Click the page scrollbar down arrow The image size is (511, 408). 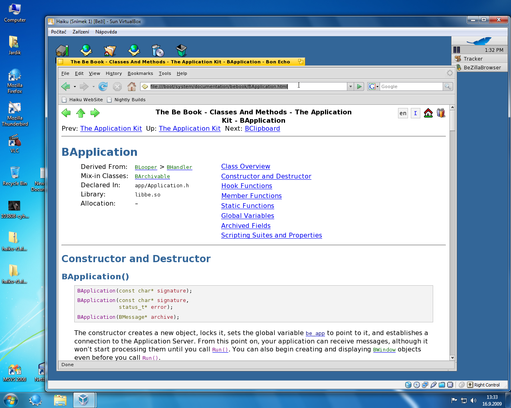(452, 357)
